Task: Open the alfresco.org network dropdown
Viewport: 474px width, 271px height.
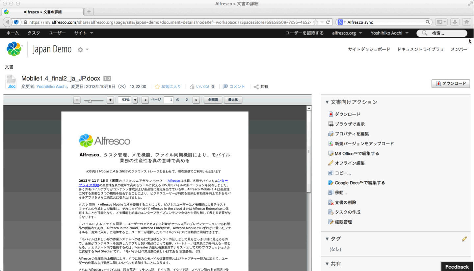Action: tap(347, 33)
